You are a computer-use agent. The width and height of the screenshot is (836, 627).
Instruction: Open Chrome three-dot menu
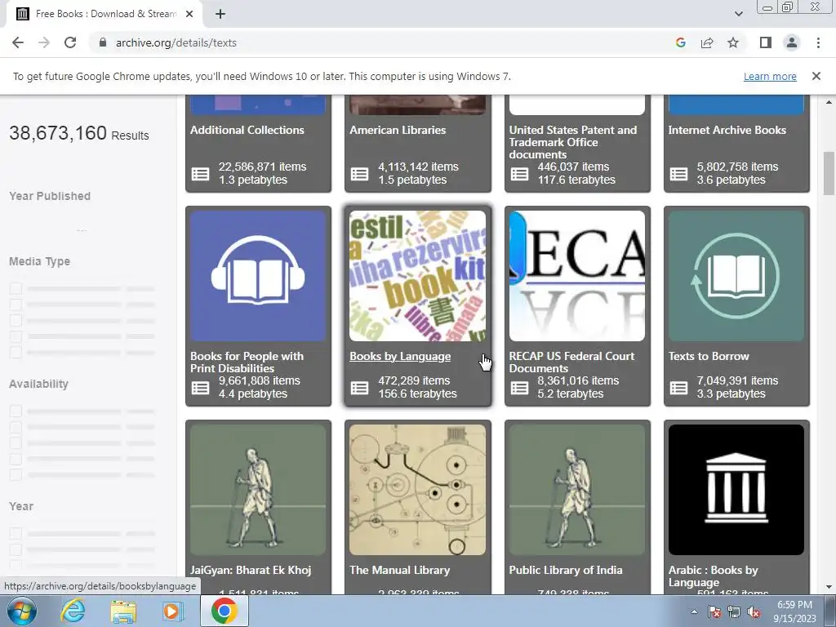click(818, 42)
